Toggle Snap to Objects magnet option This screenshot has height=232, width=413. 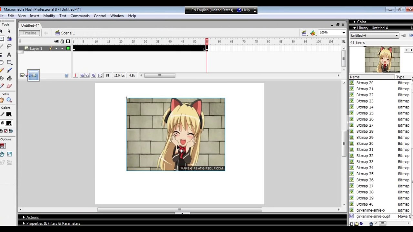pyautogui.click(x=2, y=146)
